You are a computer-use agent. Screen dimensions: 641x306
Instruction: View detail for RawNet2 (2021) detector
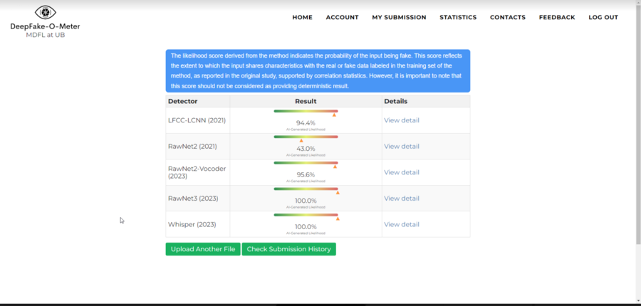click(x=402, y=147)
